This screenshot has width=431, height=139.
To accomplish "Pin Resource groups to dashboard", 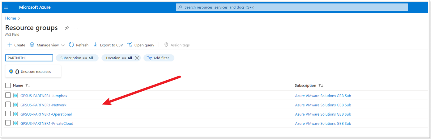I will [67, 28].
